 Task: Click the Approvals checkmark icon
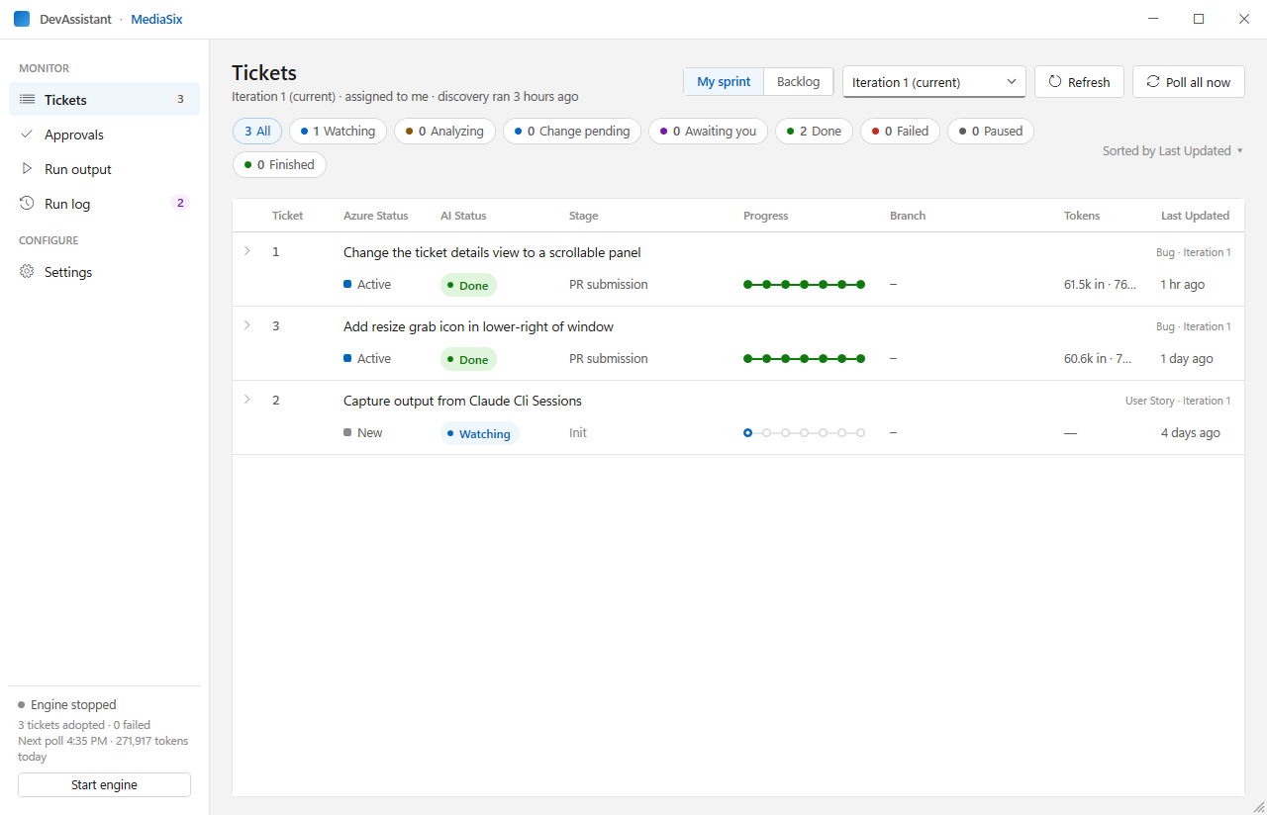[x=27, y=135]
